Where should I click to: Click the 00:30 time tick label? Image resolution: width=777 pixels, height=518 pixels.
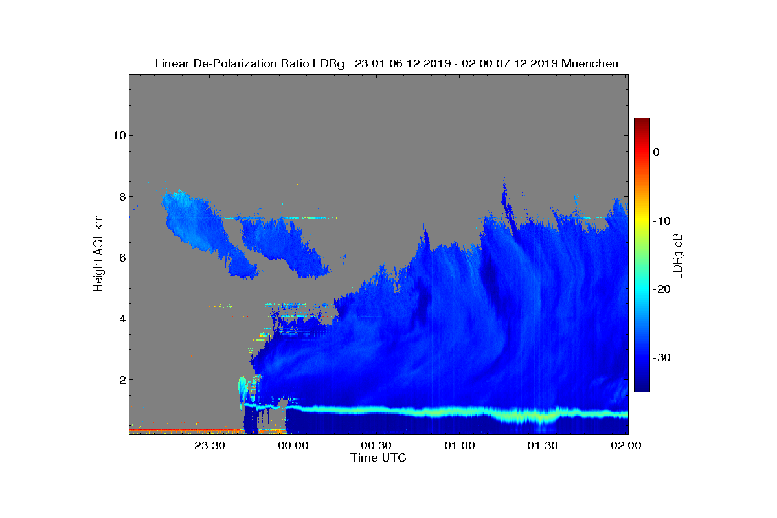pyautogui.click(x=376, y=445)
